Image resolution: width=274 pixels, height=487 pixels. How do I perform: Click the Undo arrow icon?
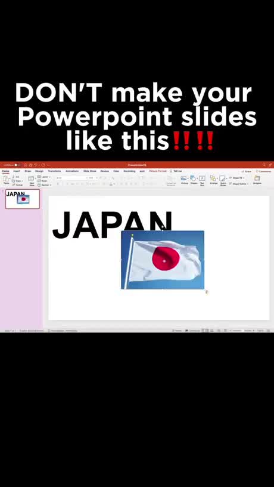pyautogui.click(x=35, y=165)
